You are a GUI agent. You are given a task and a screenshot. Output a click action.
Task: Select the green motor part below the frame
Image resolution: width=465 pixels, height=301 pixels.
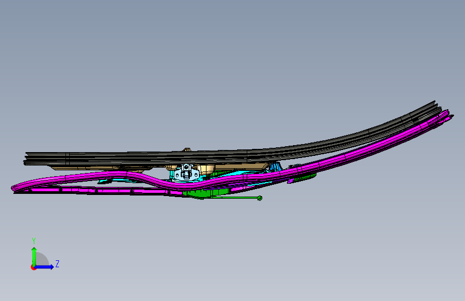point(205,193)
